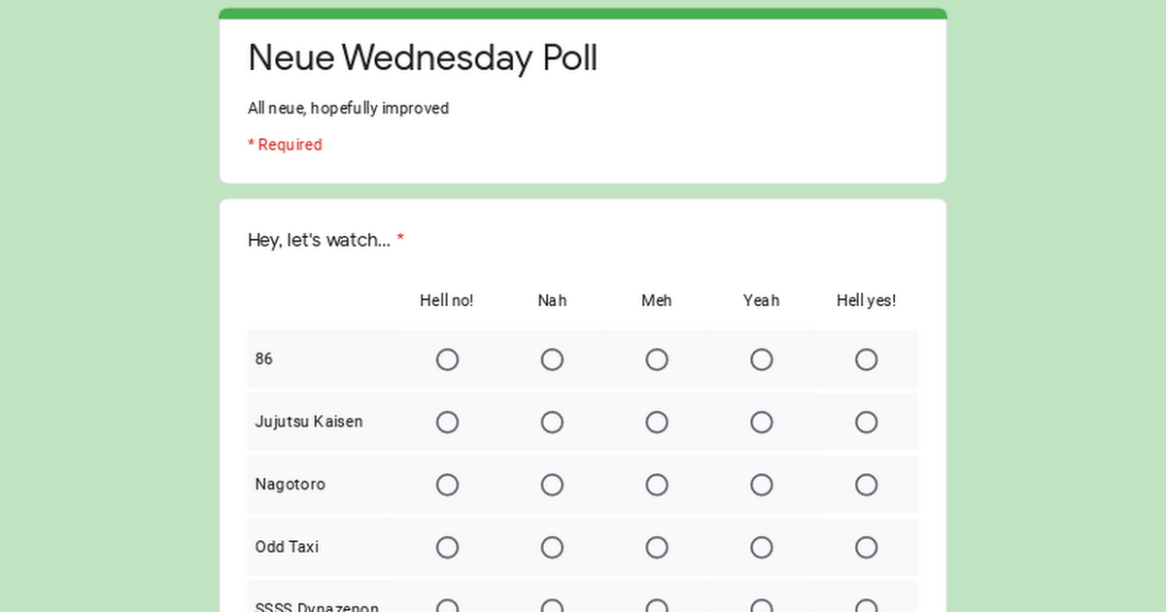Select Hell yes! for 86
1166x612 pixels.
pyautogui.click(x=867, y=359)
